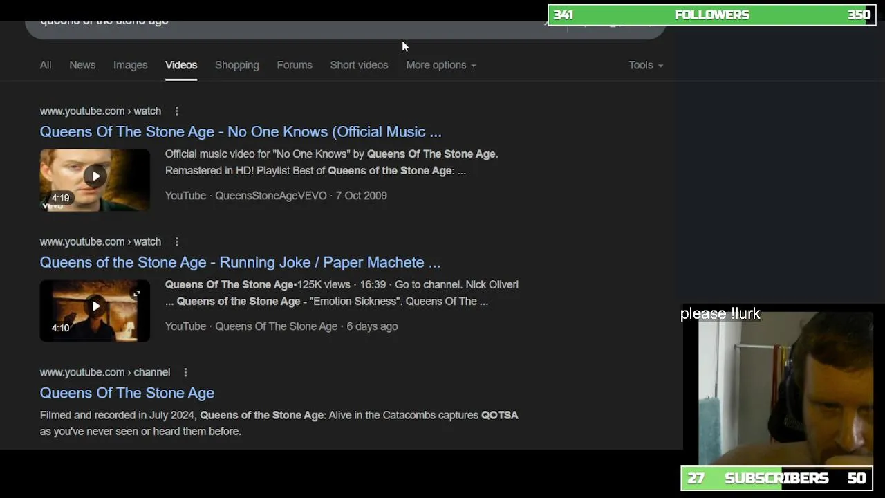
Task: Open the All results tab
Action: [x=46, y=65]
